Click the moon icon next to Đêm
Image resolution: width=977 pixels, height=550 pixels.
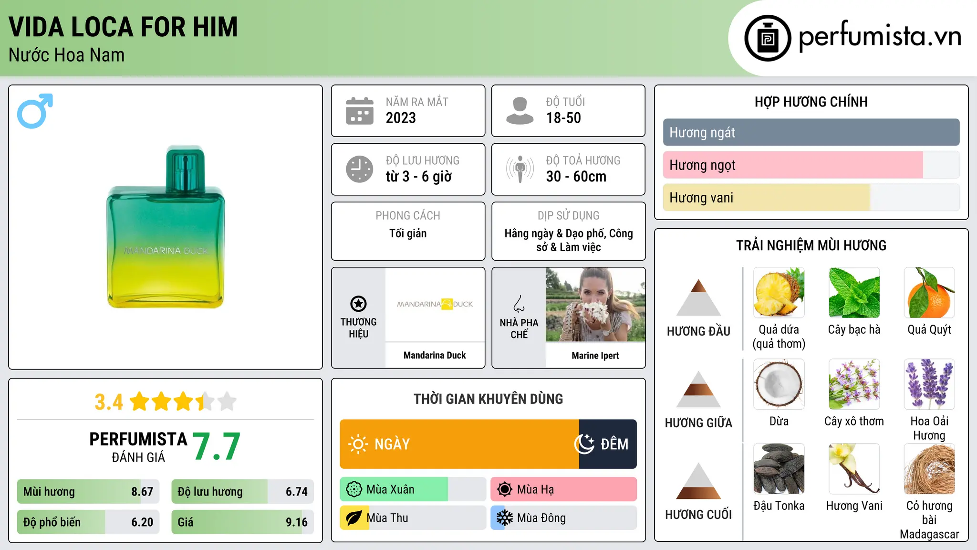click(584, 444)
